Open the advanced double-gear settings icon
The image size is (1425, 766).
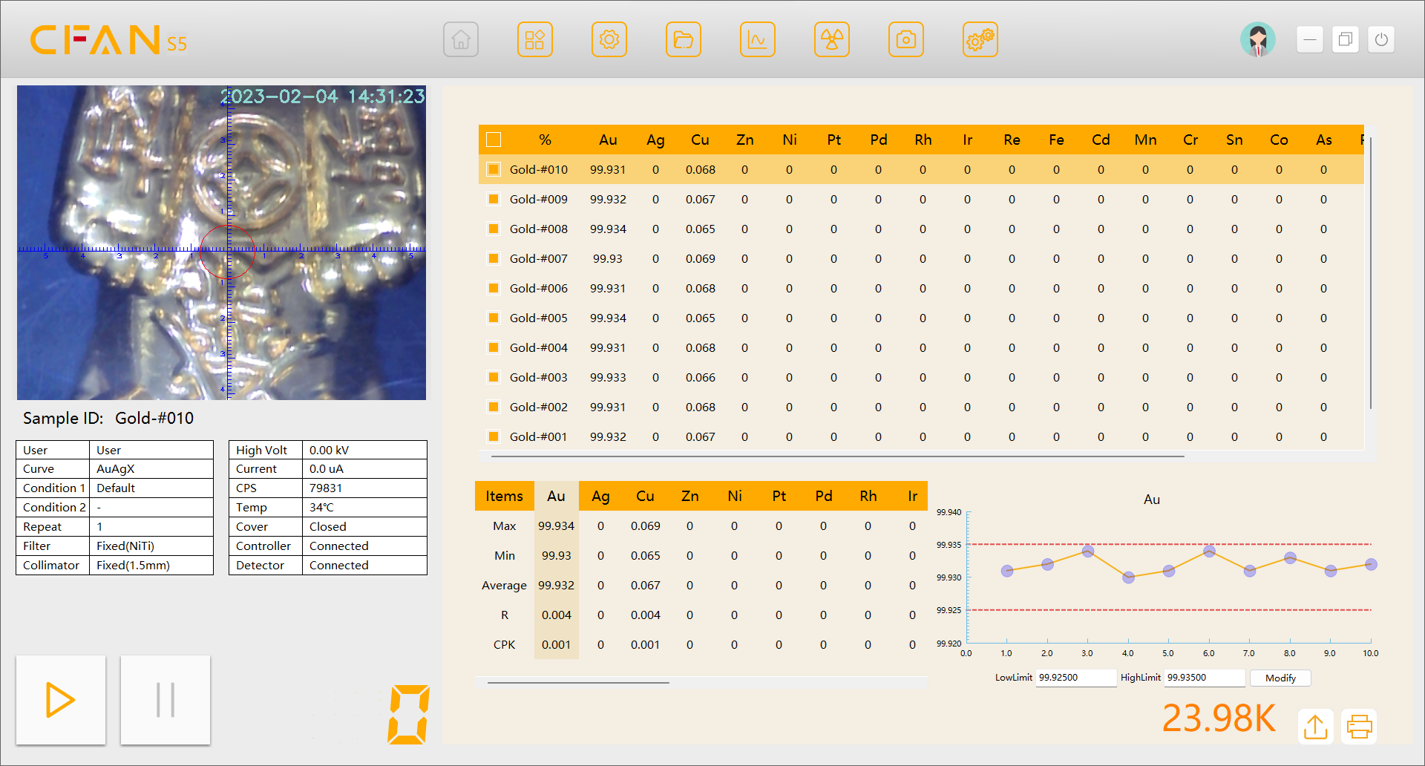(x=980, y=39)
